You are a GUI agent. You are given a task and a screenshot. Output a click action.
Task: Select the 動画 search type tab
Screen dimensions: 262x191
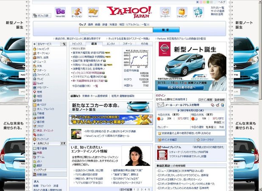(x=98, y=25)
